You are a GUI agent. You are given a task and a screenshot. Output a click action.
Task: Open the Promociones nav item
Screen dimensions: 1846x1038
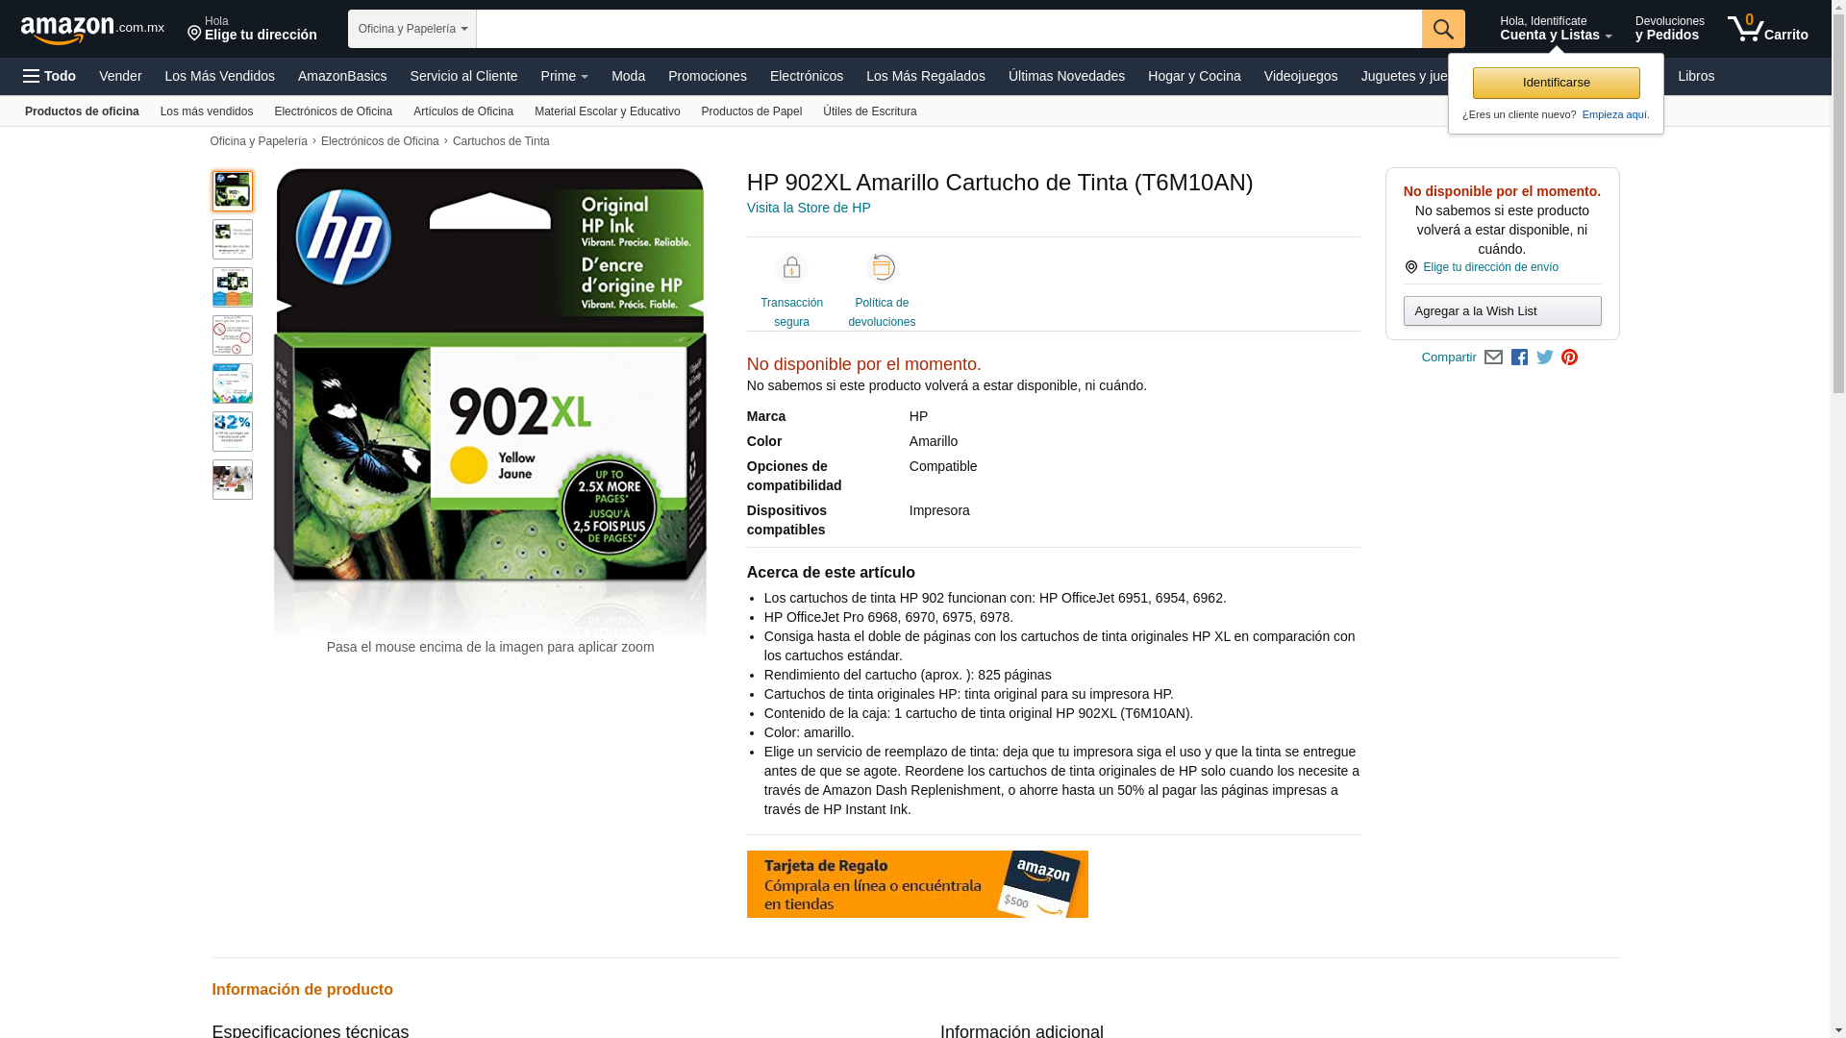tap(708, 76)
